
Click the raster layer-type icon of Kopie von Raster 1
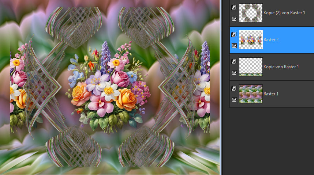point(234,61)
